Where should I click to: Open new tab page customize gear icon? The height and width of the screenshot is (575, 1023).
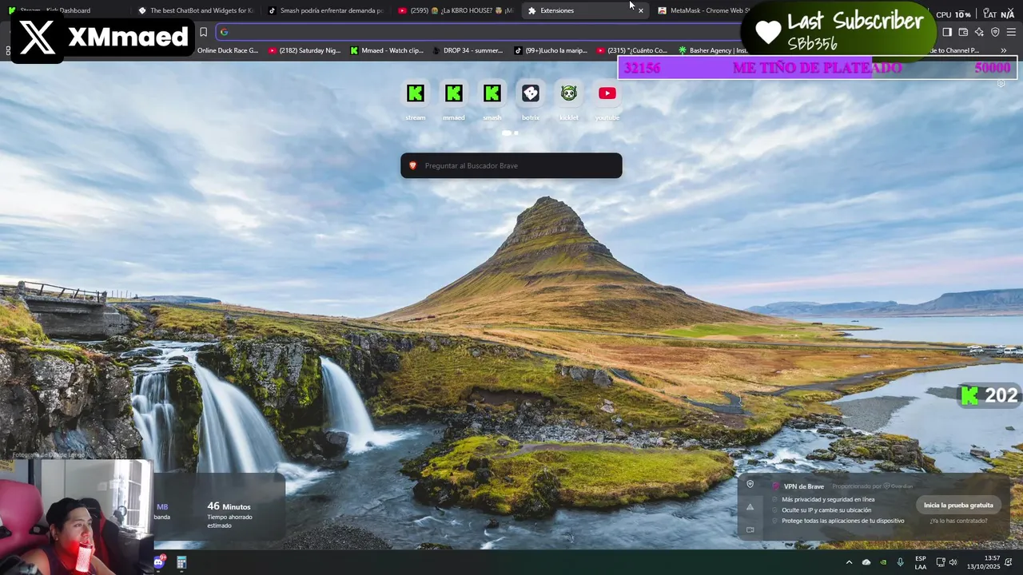click(1001, 83)
